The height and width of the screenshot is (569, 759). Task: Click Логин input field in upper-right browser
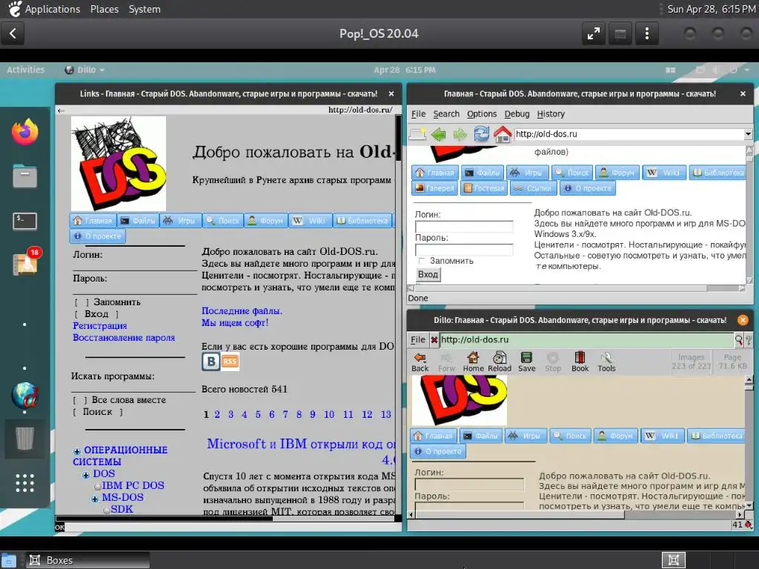click(464, 227)
